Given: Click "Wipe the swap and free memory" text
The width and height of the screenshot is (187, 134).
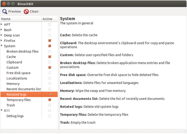Looking at the screenshot, I should coord(100,91).
